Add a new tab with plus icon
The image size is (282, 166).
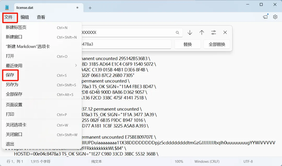90,8
